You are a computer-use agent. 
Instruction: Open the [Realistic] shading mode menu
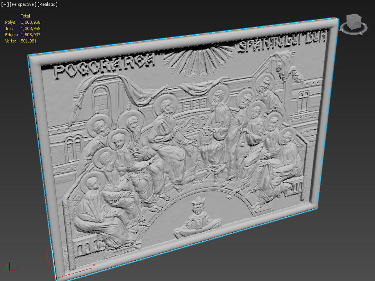(47, 4)
